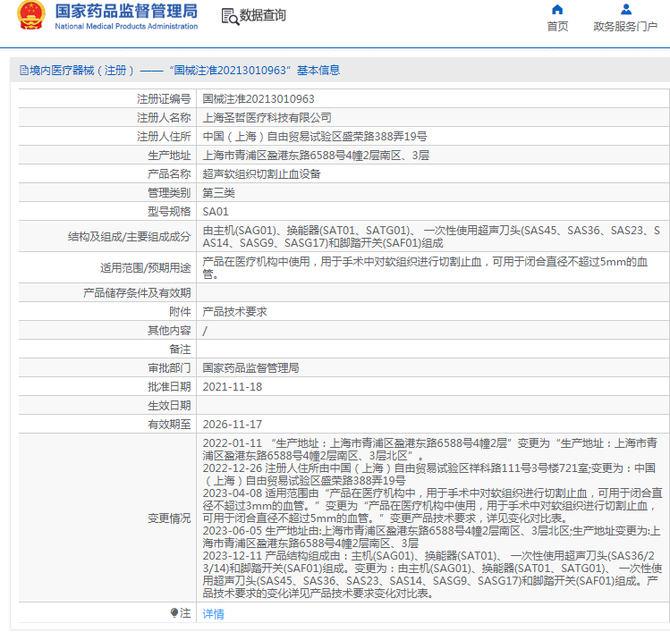Click the 型号规格 row label
The height and width of the screenshot is (632, 670).
(169, 212)
